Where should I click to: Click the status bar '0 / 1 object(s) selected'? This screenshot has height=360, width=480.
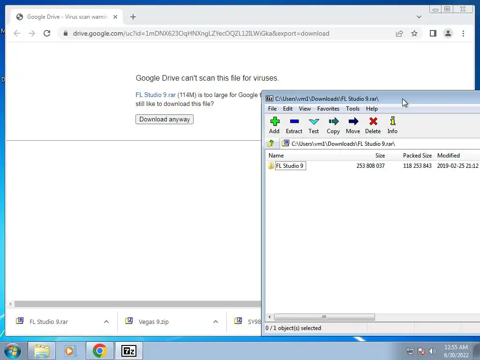(293, 328)
